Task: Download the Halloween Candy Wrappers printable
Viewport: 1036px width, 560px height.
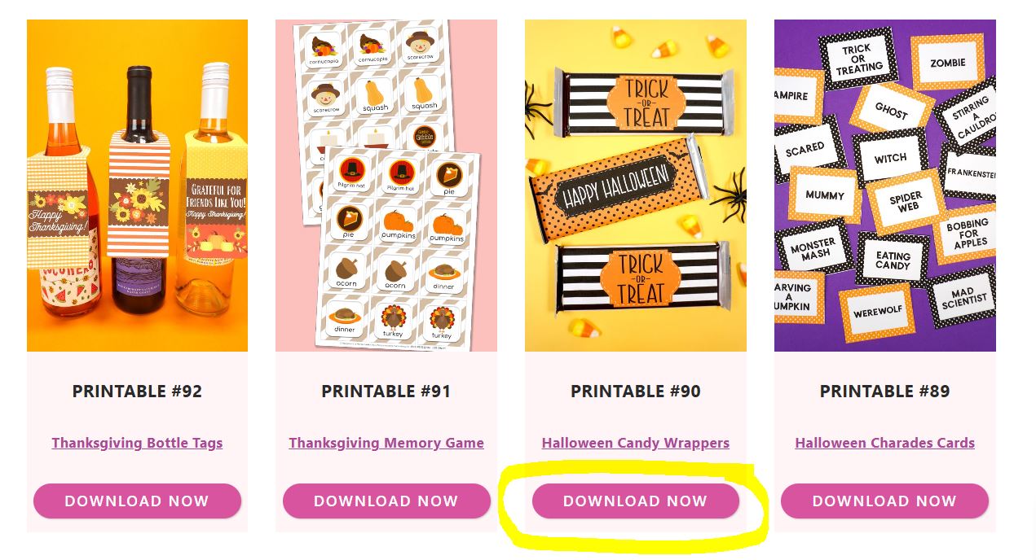Action: point(636,501)
